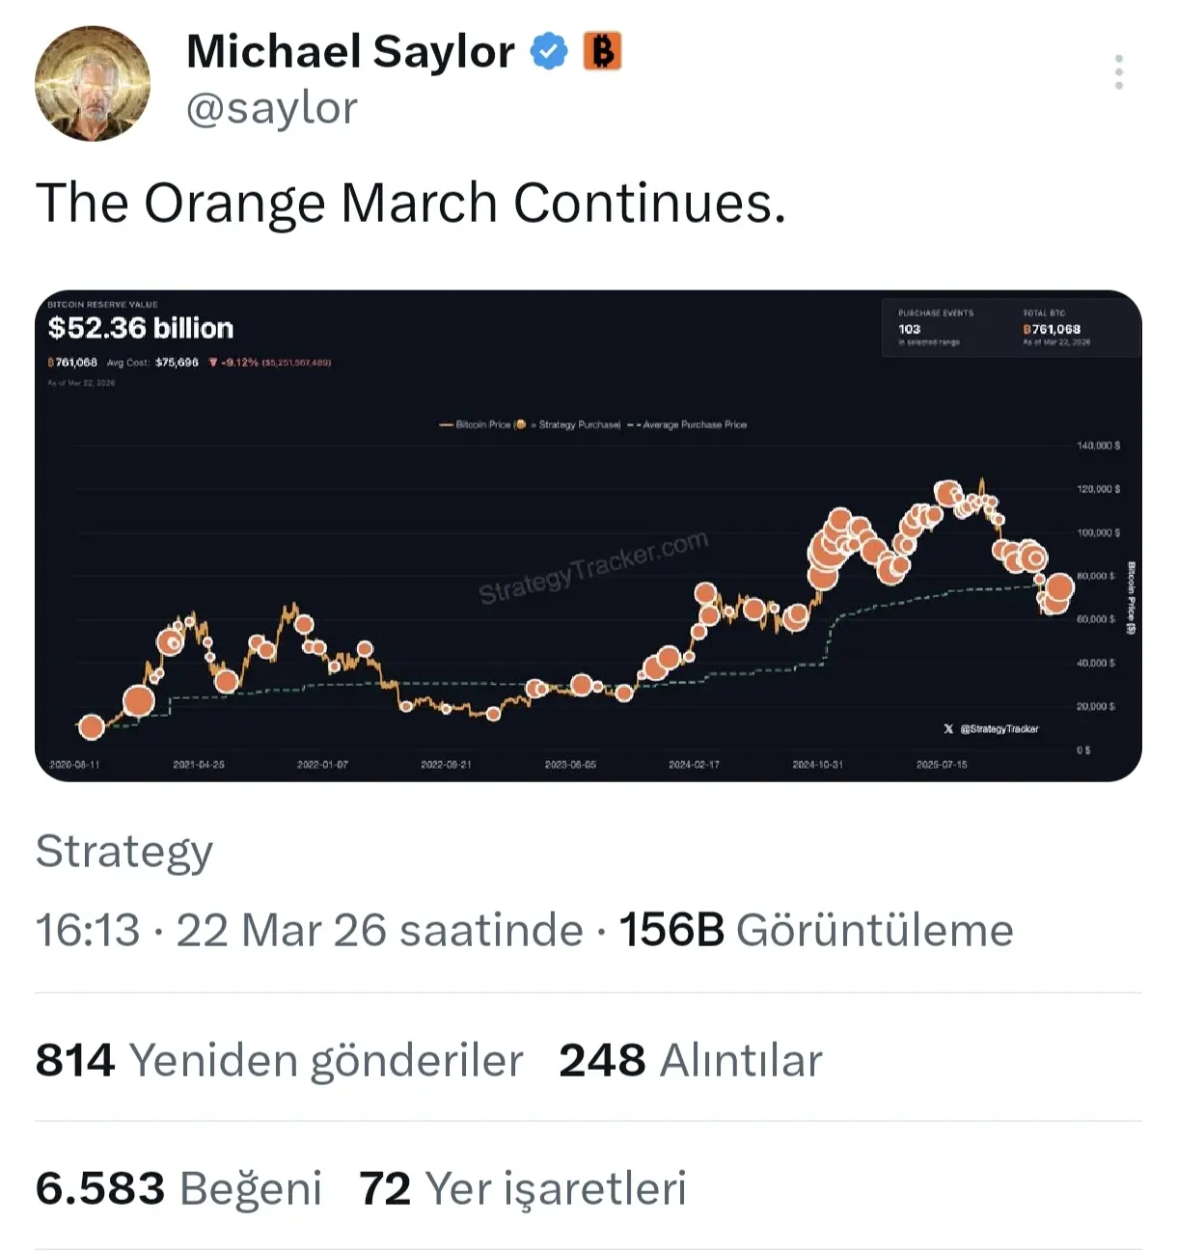
Task: Click the 72 Yer işaretleri count
Action: (x=522, y=1188)
